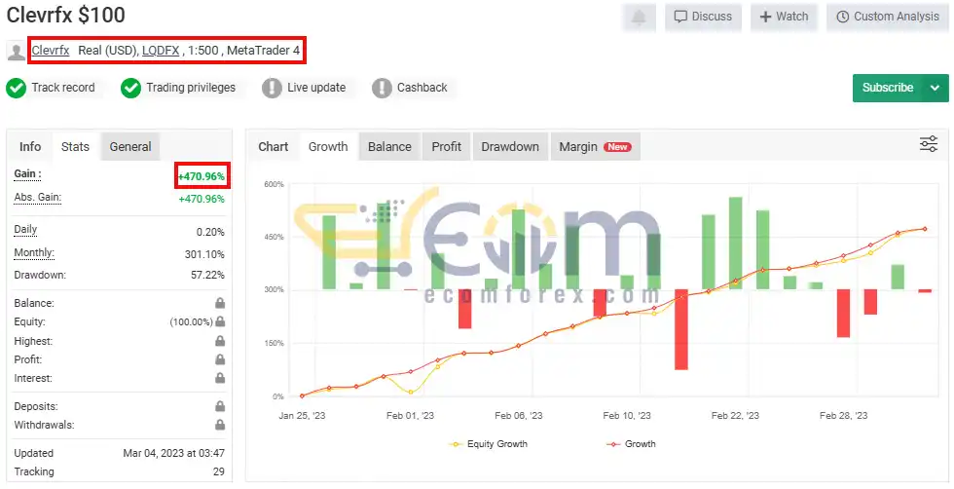Image resolution: width=954 pixels, height=489 pixels.
Task: Open chart settings sliders icon
Action: [x=929, y=144]
